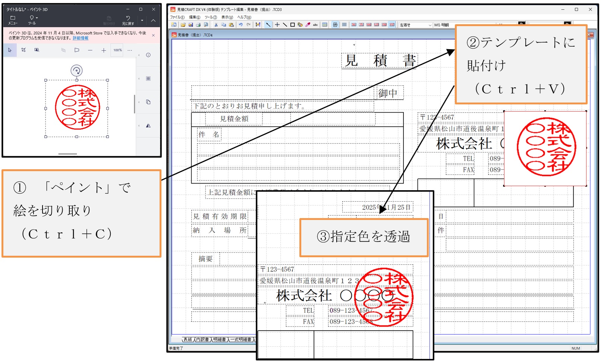Toggle the FIT zoom button
Viewport: 601px width, 362px height.
[392, 25]
